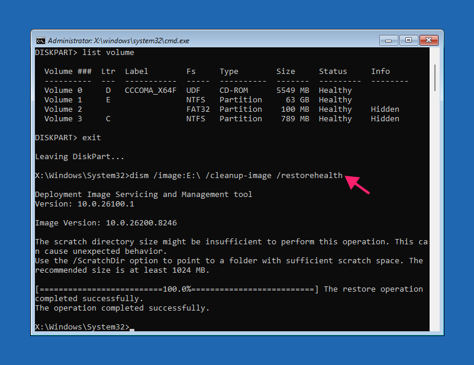Click the 'Info' column header
This screenshot has height=365, width=474.
(x=381, y=72)
